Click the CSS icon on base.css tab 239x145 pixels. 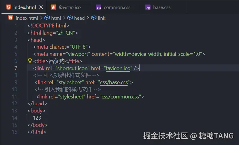pos(148,7)
